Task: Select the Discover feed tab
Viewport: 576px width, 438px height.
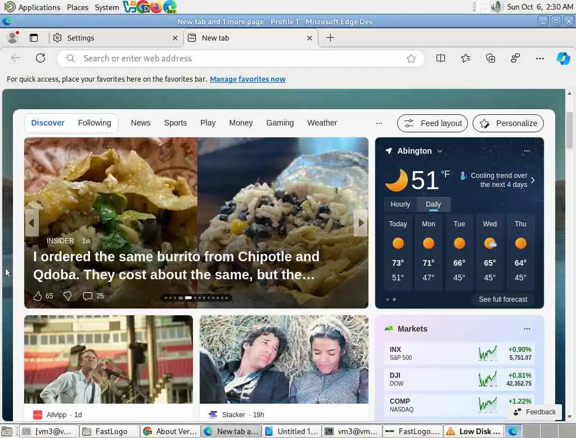Action: (x=48, y=123)
